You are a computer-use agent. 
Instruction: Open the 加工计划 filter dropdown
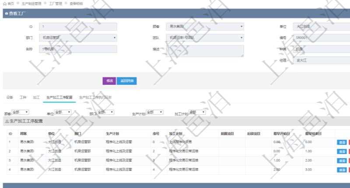[198, 112]
